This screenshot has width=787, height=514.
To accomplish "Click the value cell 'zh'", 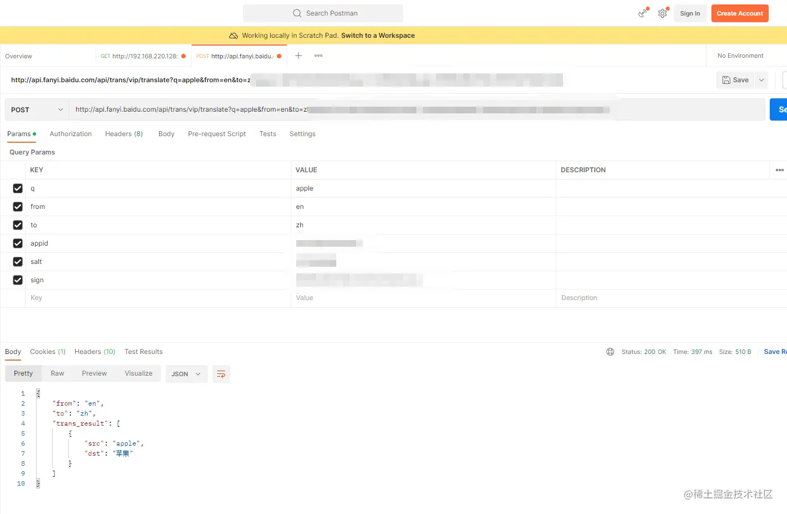I will coord(423,225).
